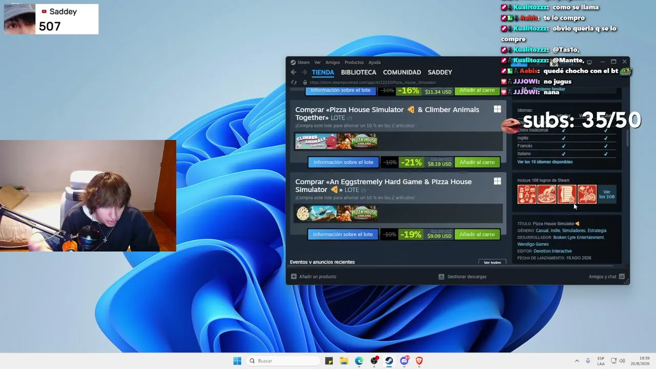The image size is (656, 369).
Task: Click 'Ver todos' for recent events
Action: tap(492, 262)
